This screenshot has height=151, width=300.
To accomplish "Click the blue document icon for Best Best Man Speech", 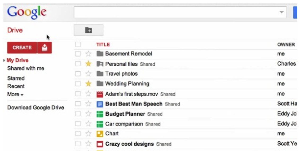I will tap(100, 104).
